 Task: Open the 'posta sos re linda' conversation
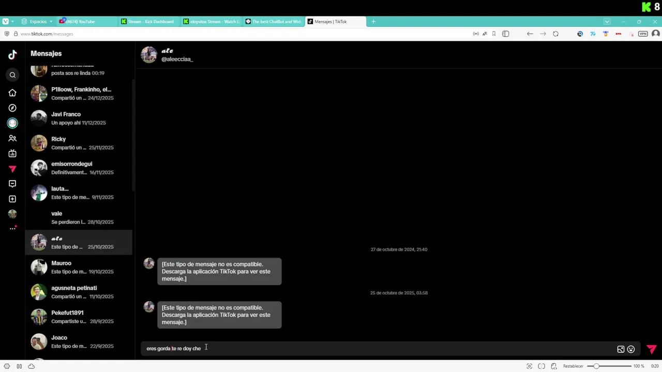(x=79, y=72)
